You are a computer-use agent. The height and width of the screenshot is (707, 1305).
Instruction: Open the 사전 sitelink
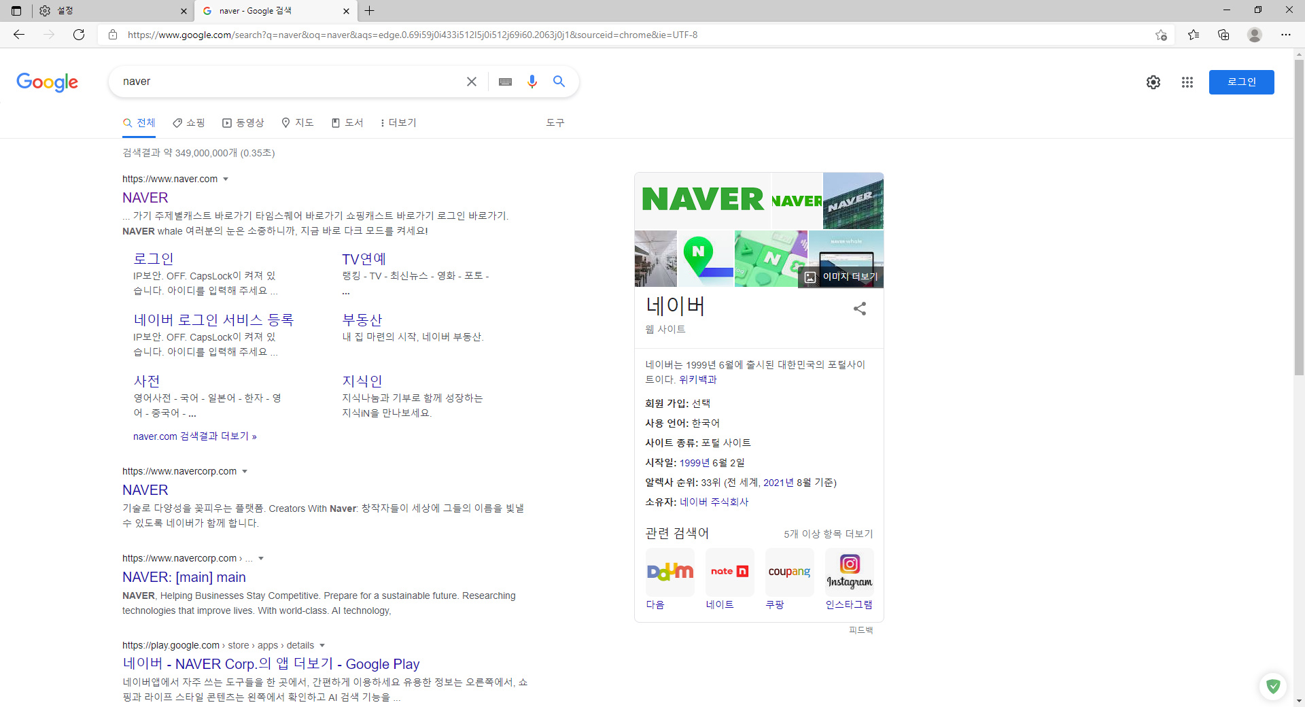[x=147, y=381]
